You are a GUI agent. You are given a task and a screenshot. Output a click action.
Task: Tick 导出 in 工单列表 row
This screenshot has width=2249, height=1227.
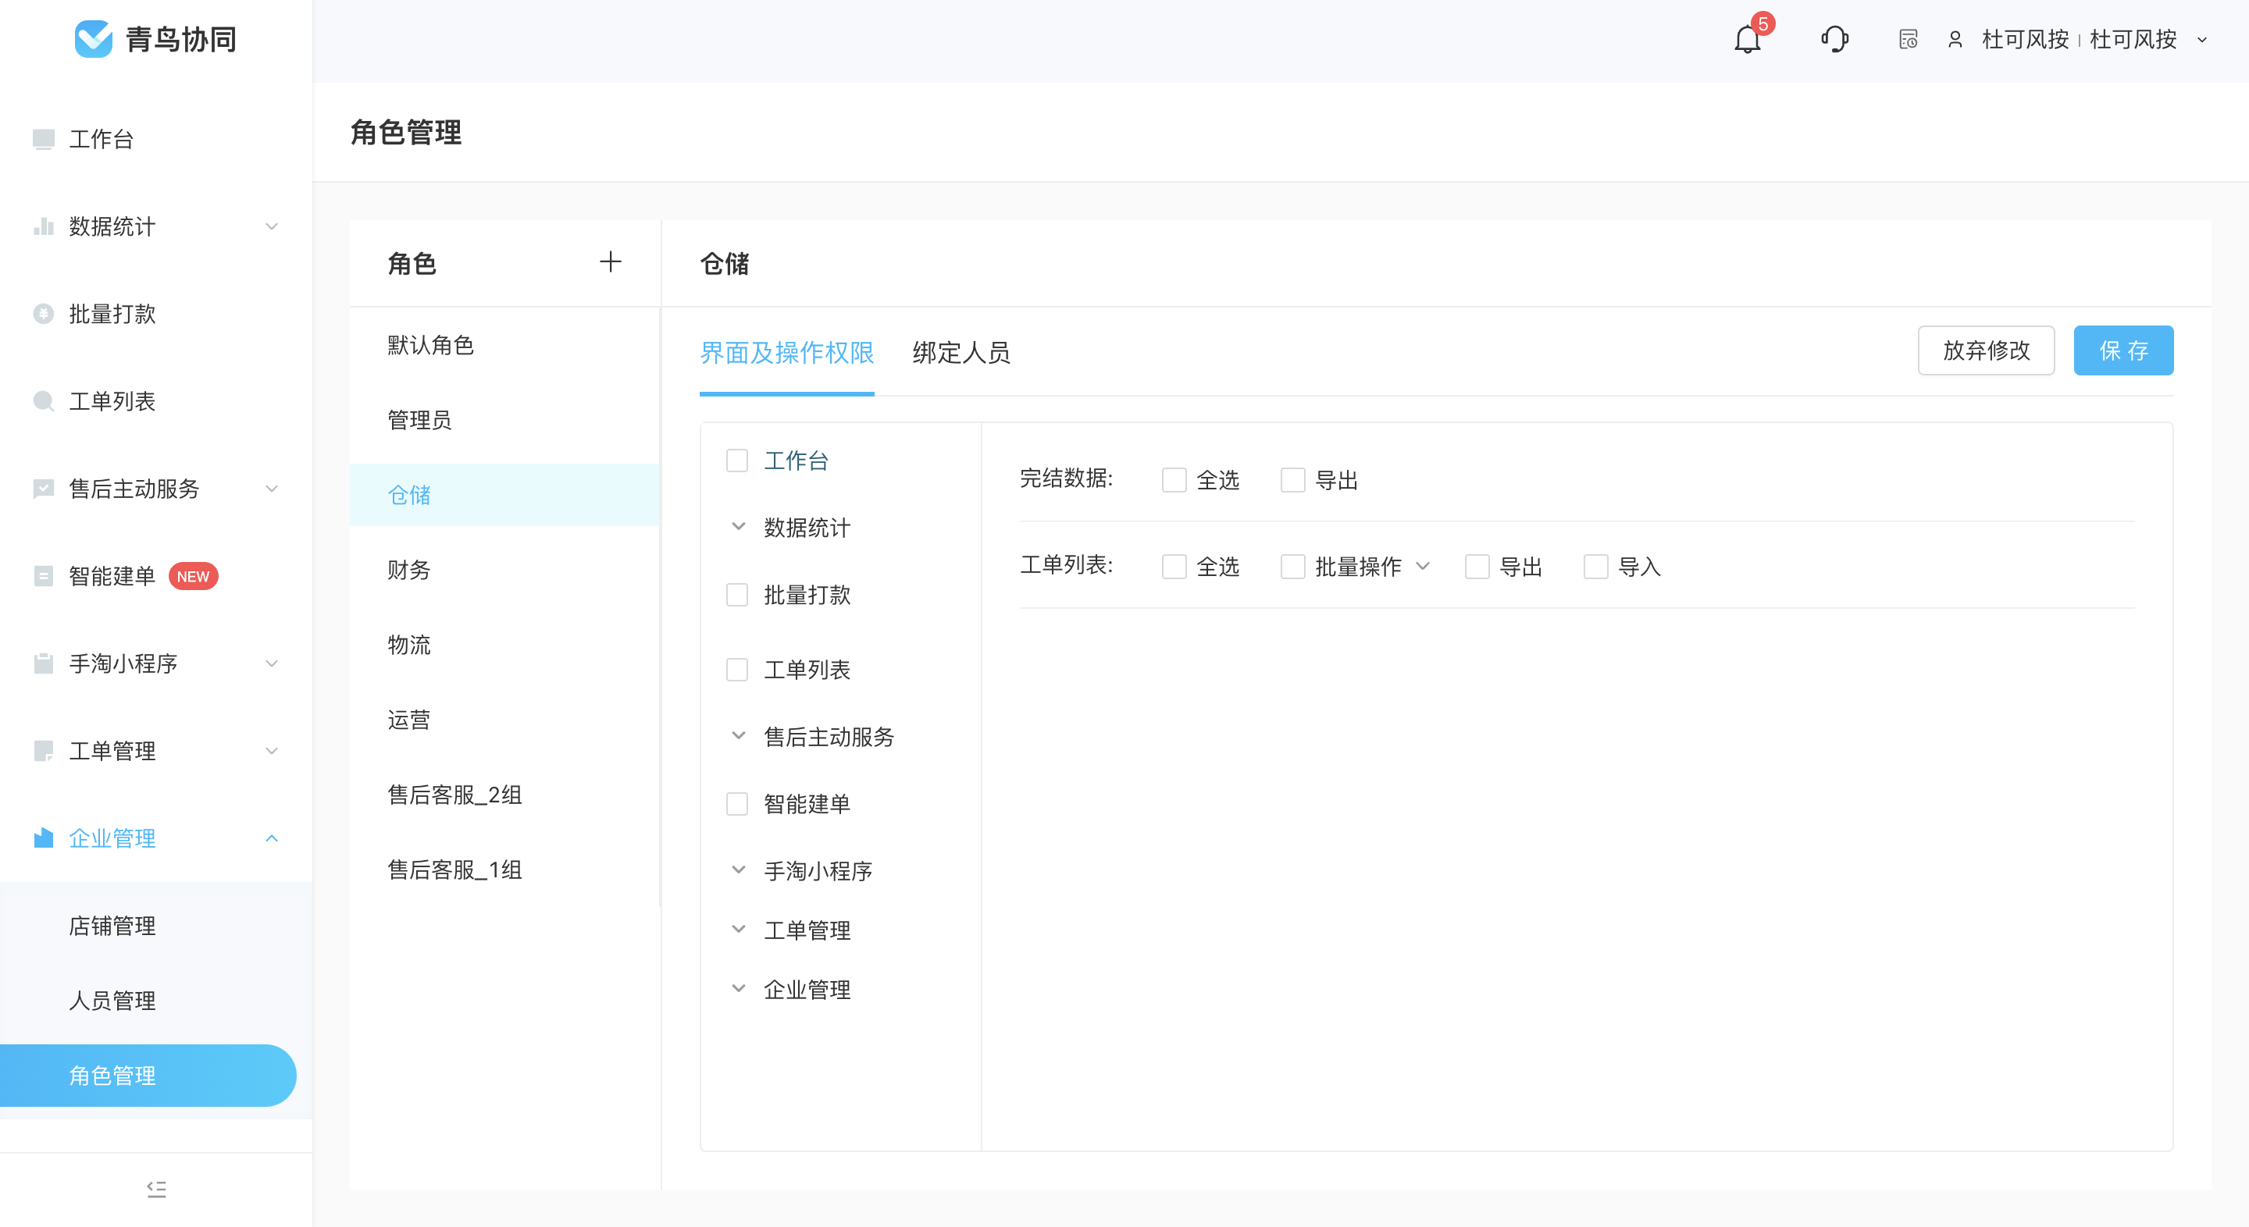1477,567
